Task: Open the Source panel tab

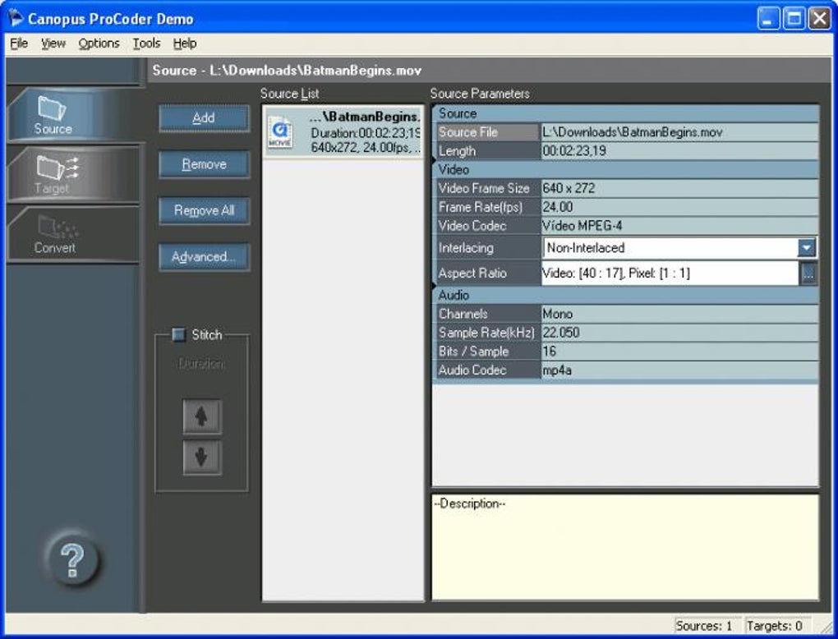Action: [x=72, y=114]
